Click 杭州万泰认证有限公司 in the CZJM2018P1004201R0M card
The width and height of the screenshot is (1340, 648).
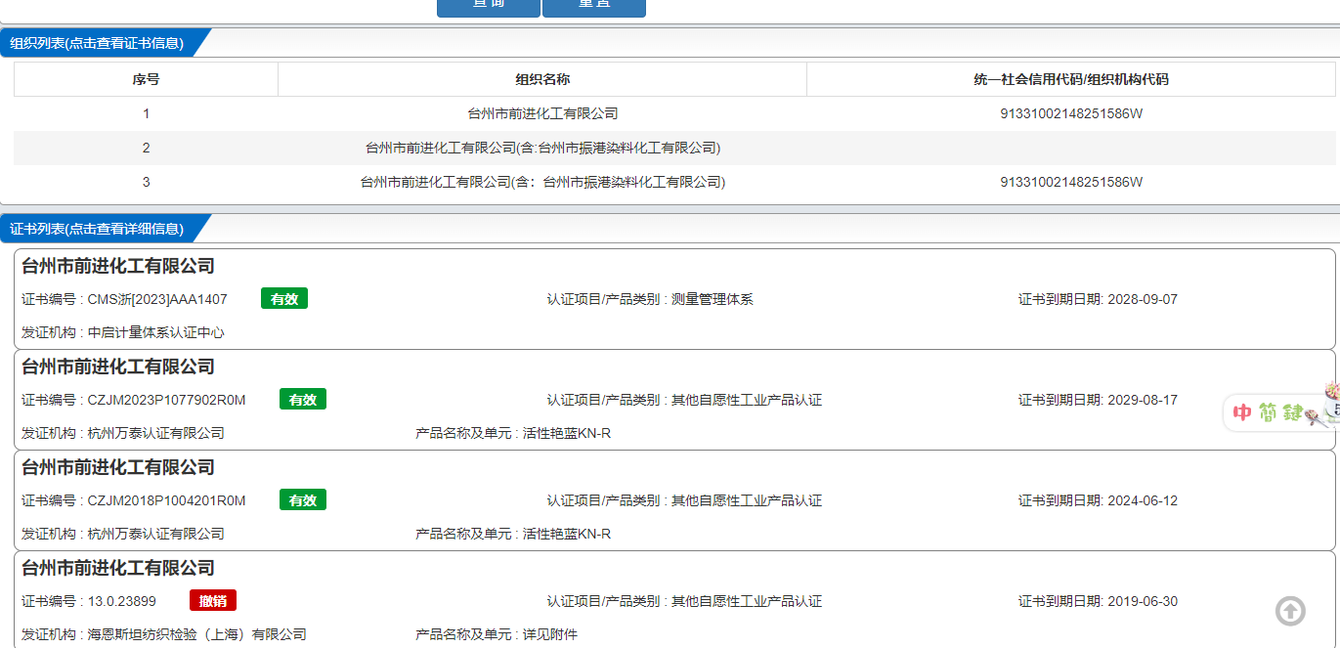point(156,534)
